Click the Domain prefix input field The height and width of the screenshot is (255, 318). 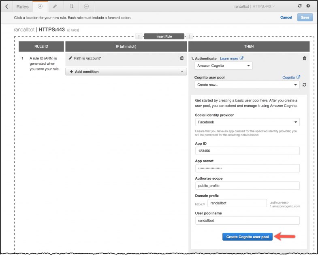pyautogui.click(x=237, y=203)
